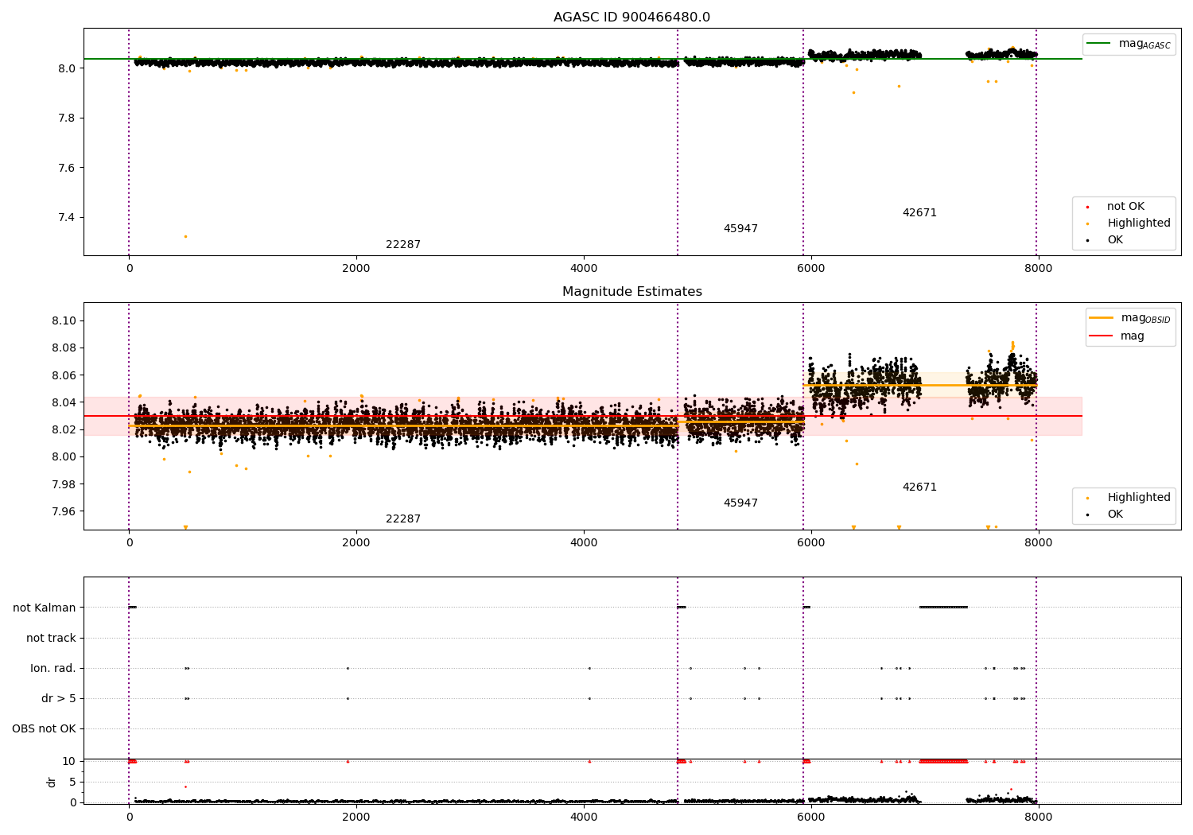Click the 7.8 y-tick in top plot
The image size is (1193, 835).
(x=66, y=118)
